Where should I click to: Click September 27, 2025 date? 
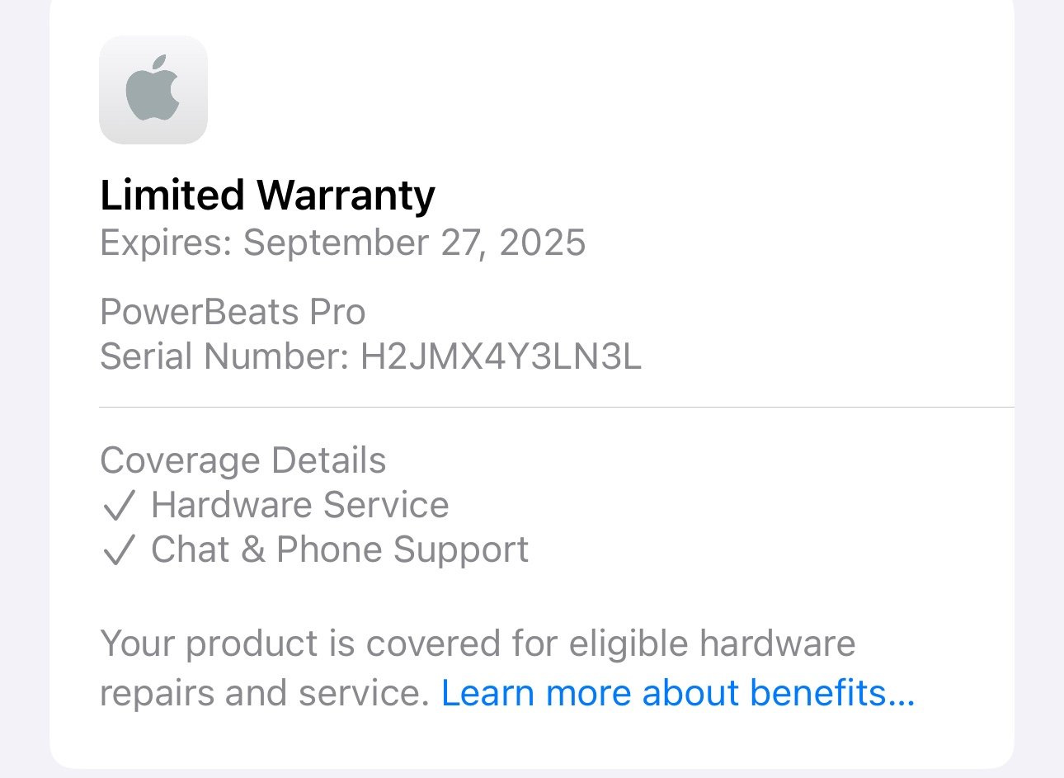coord(414,243)
